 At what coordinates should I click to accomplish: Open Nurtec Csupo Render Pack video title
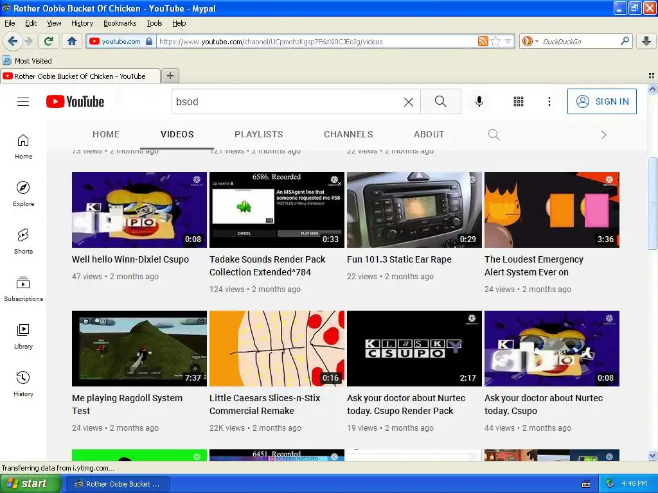pos(406,404)
